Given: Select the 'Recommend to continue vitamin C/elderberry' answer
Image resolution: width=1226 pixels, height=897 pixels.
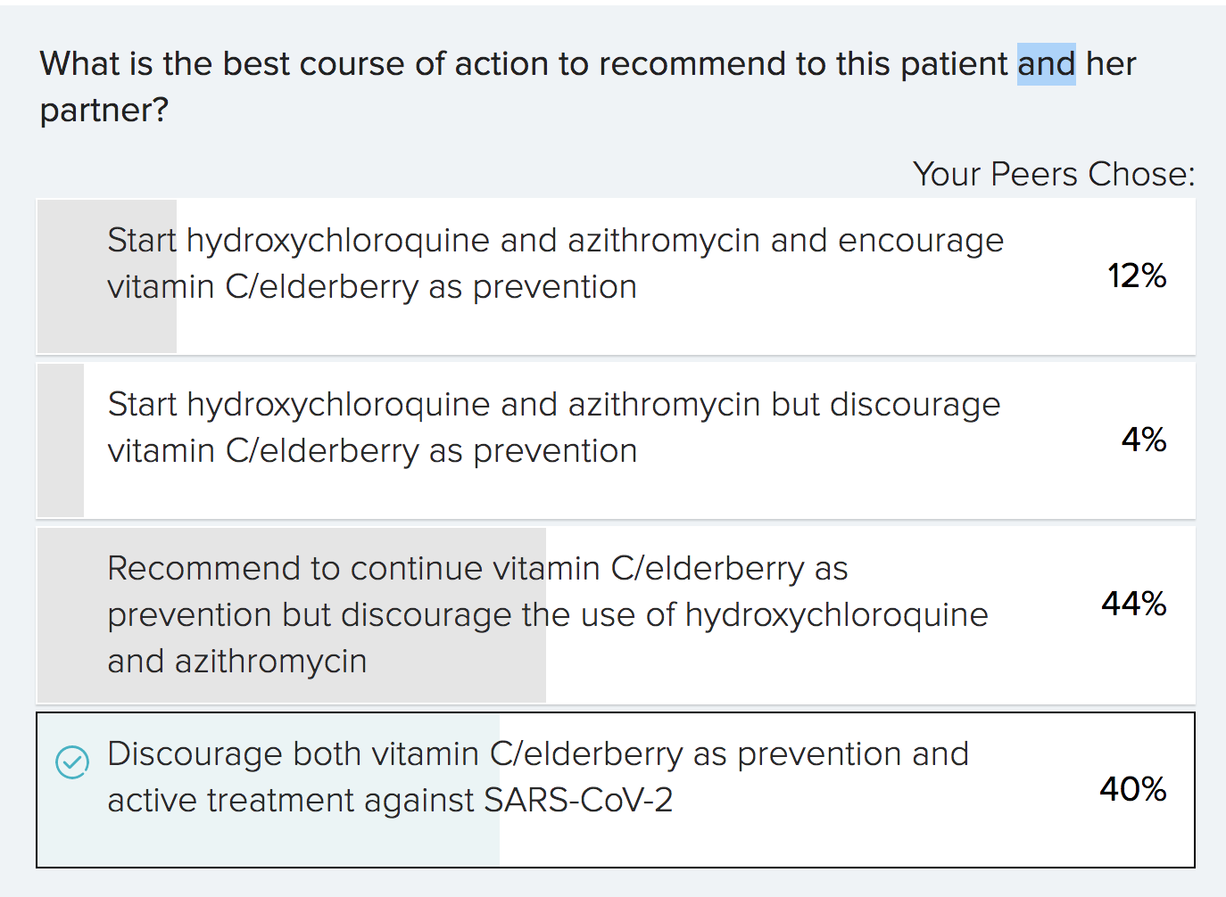Looking at the screenshot, I should (x=616, y=614).
